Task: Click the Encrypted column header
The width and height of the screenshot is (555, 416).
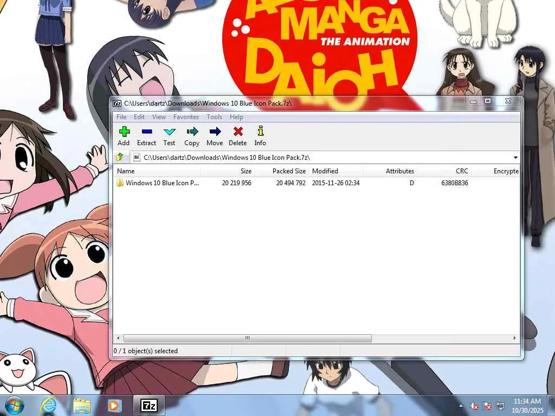Action: click(495, 171)
